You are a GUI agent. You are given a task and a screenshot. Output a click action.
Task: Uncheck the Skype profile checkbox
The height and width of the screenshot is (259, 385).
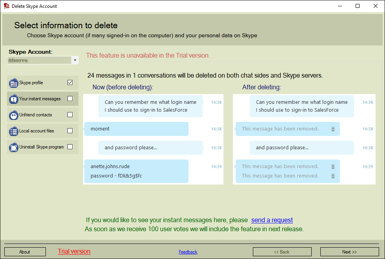point(70,83)
